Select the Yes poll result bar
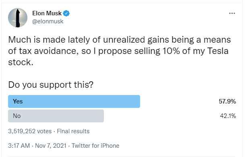The width and height of the screenshot is (246, 157). coord(74,101)
